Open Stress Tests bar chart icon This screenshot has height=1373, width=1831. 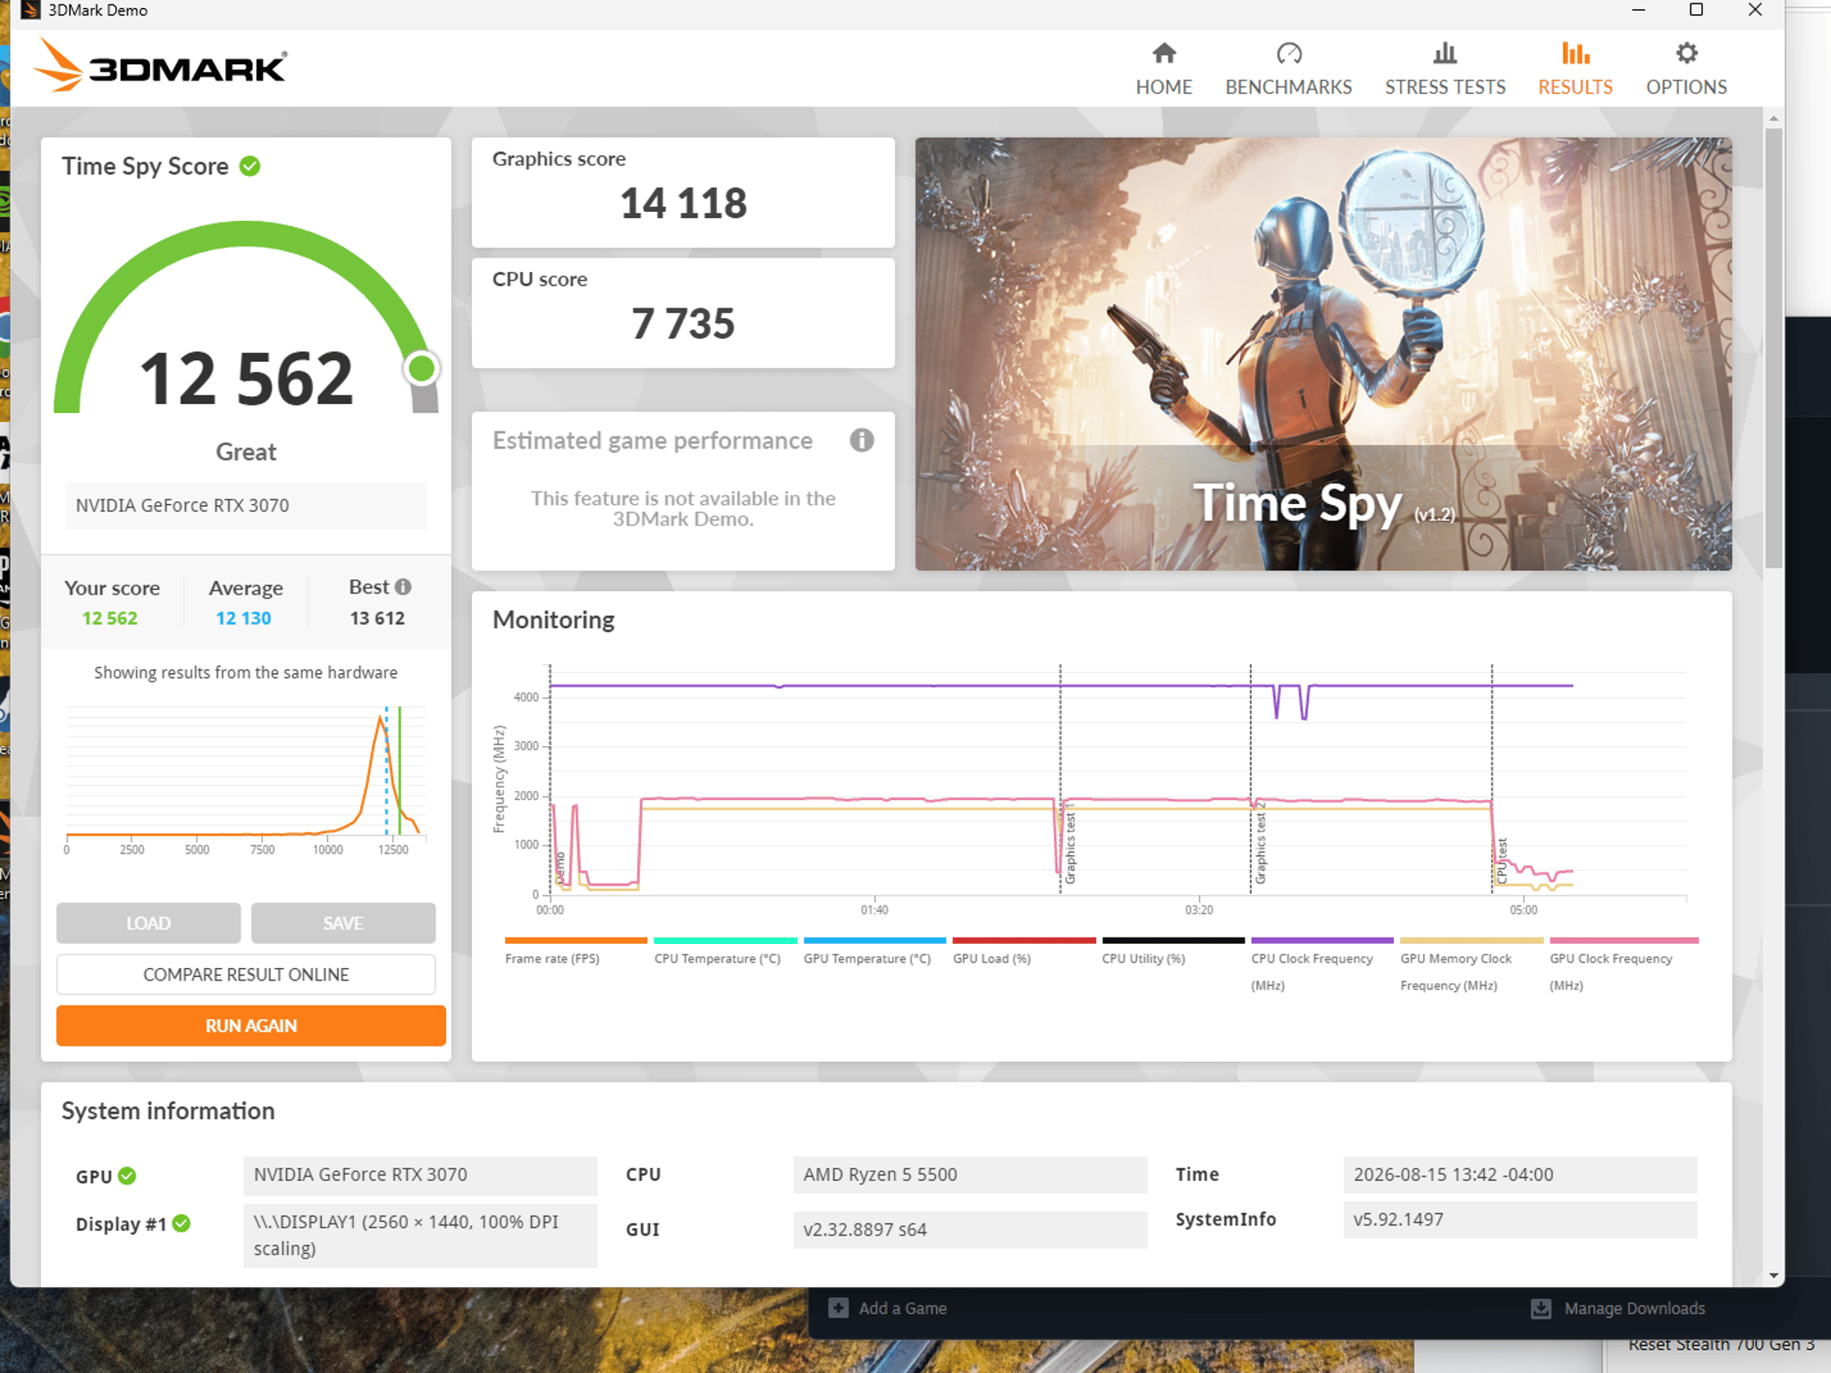(x=1445, y=54)
